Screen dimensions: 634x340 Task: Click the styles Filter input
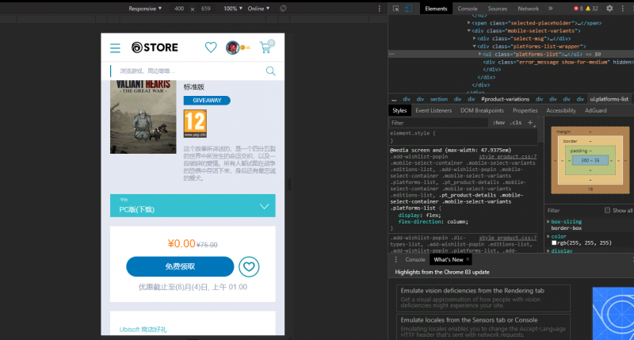(x=439, y=123)
